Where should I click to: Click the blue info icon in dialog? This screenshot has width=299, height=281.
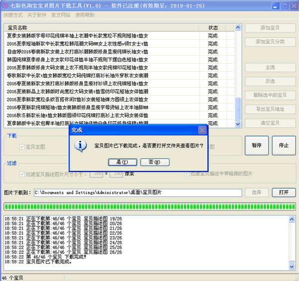[80, 146]
